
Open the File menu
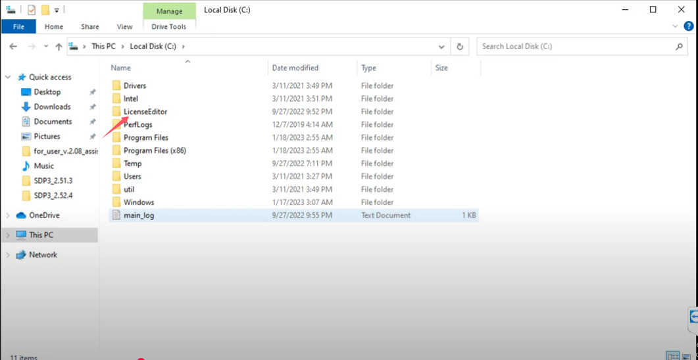pos(18,27)
